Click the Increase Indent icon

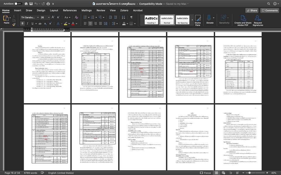pyautogui.click(x=116, y=17)
